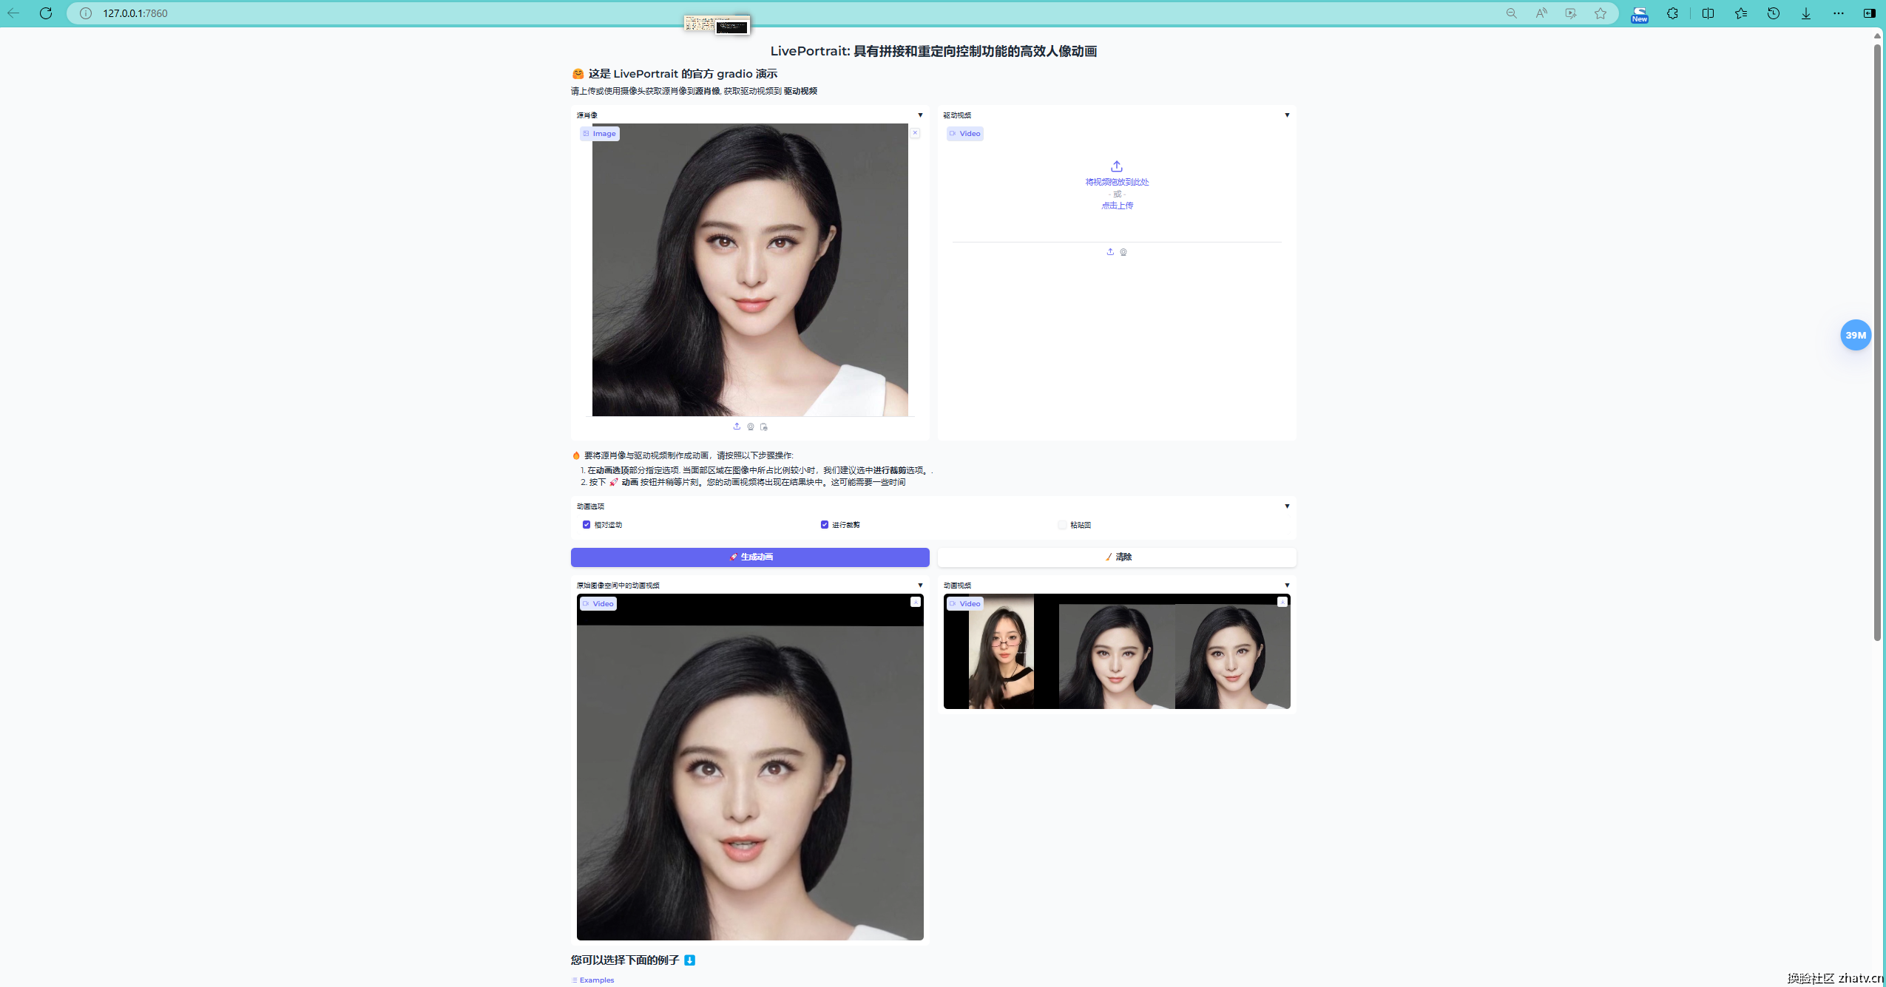Collapse the 驱动视频 driving video panel

[1287, 115]
